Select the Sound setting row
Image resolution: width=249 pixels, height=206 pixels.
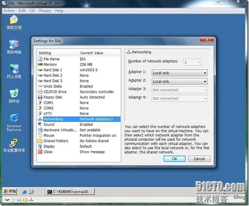(79, 124)
